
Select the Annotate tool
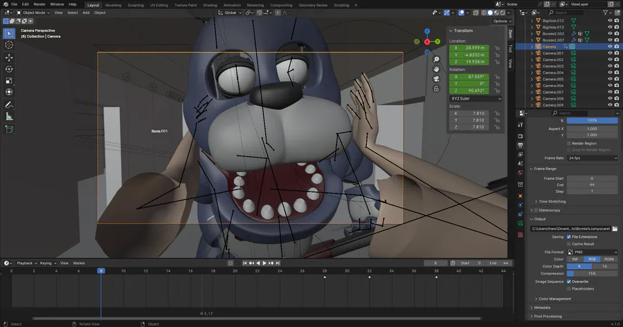[x=9, y=105]
